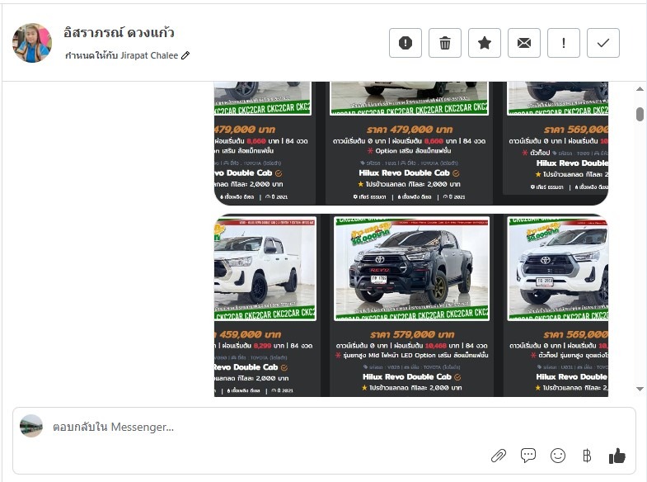Open saved replies speech bubble icon

point(528,456)
